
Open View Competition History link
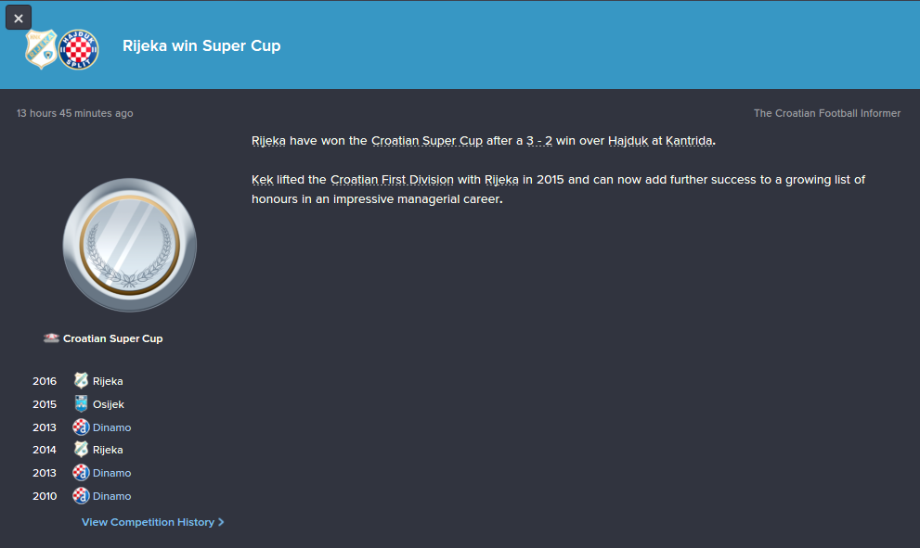click(148, 522)
